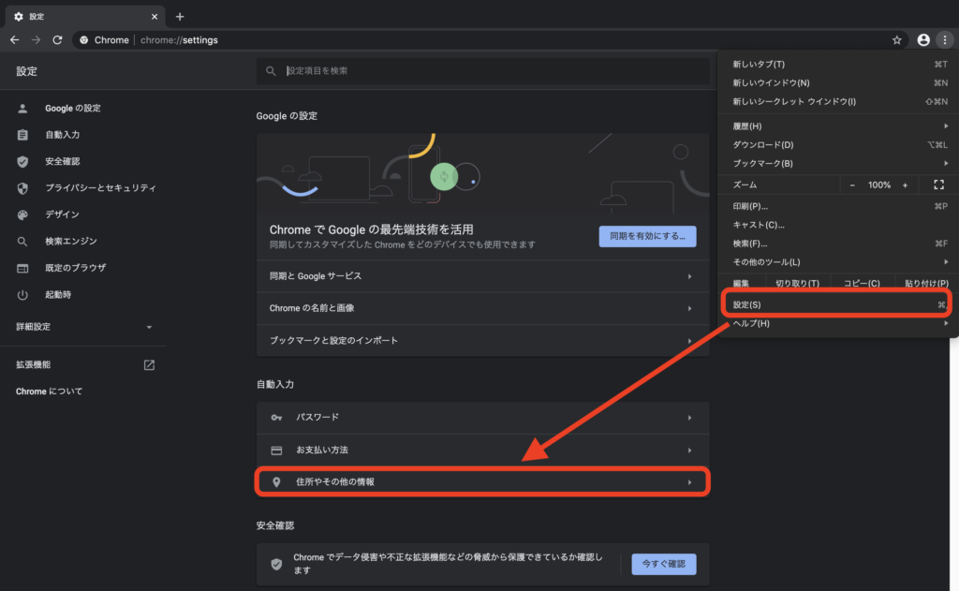Viewport: 959px width, 591px height.
Task: Click 貼り付け(P) in the edit row
Action: pyautogui.click(x=926, y=283)
